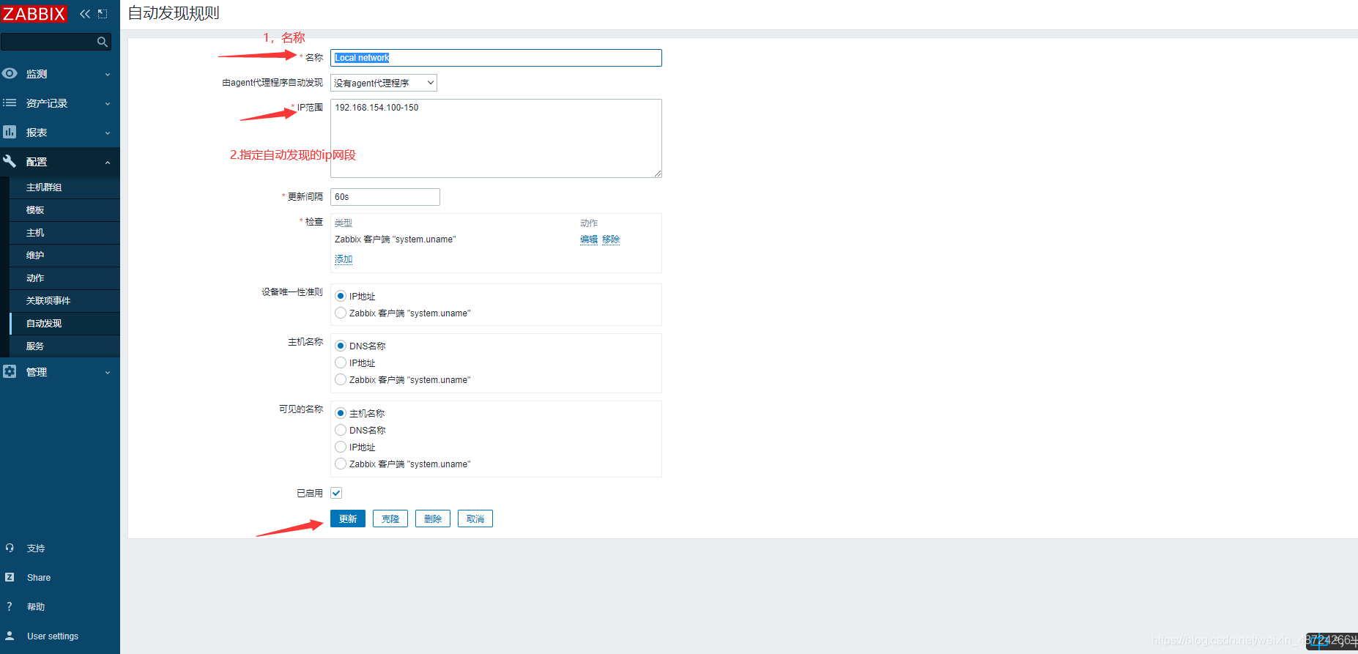Open 主机 in sidebar
This screenshot has height=654, width=1358.
click(x=65, y=233)
